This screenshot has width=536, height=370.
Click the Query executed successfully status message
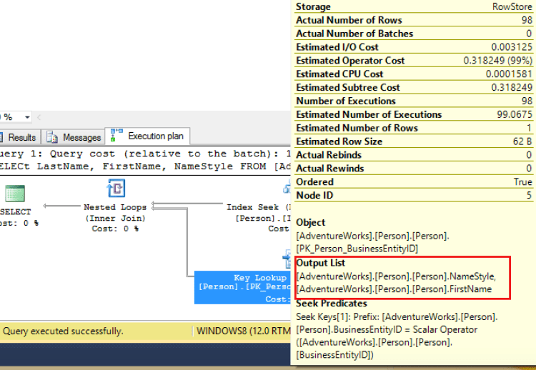(62, 331)
